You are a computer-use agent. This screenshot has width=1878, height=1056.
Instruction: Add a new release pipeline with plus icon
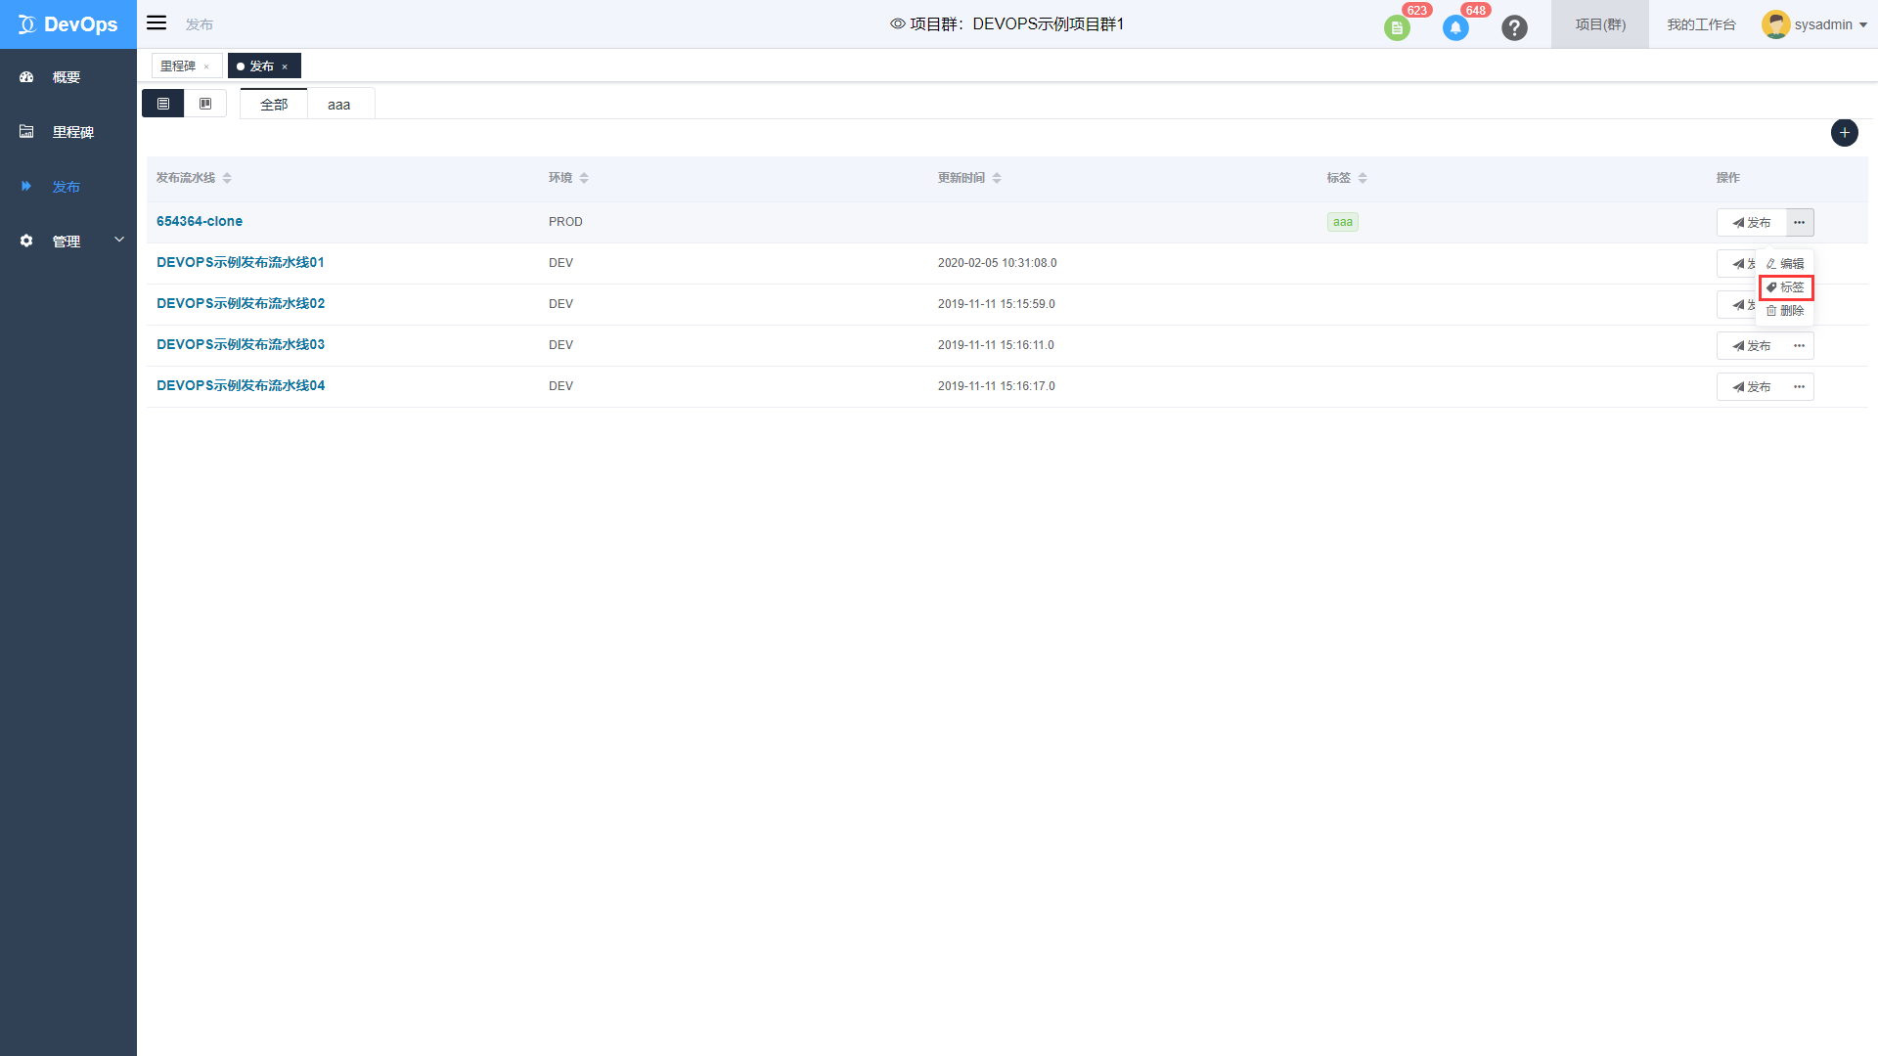1844,133
